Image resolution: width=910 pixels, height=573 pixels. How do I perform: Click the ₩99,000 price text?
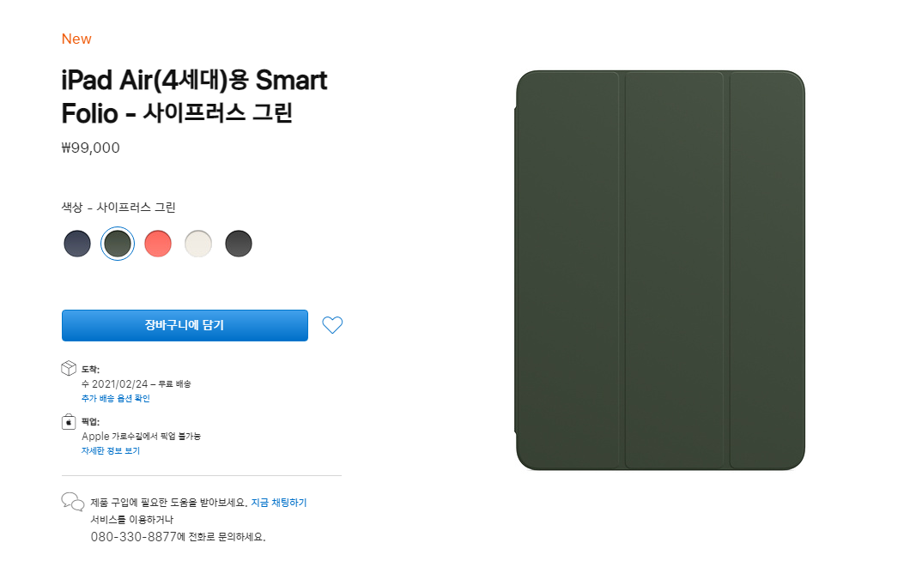(90, 148)
